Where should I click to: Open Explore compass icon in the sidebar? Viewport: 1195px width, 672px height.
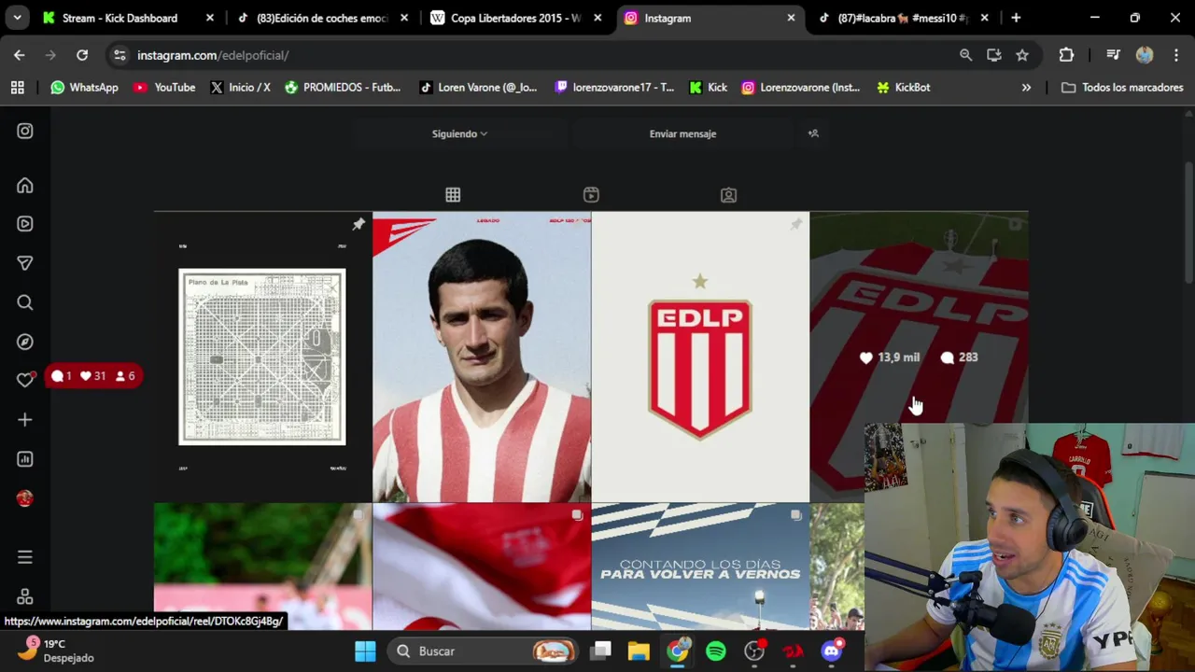25,342
